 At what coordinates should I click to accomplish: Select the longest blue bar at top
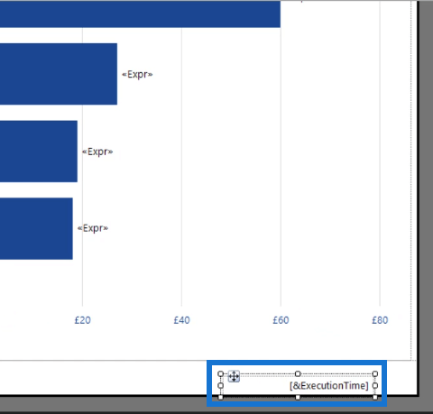140,14
